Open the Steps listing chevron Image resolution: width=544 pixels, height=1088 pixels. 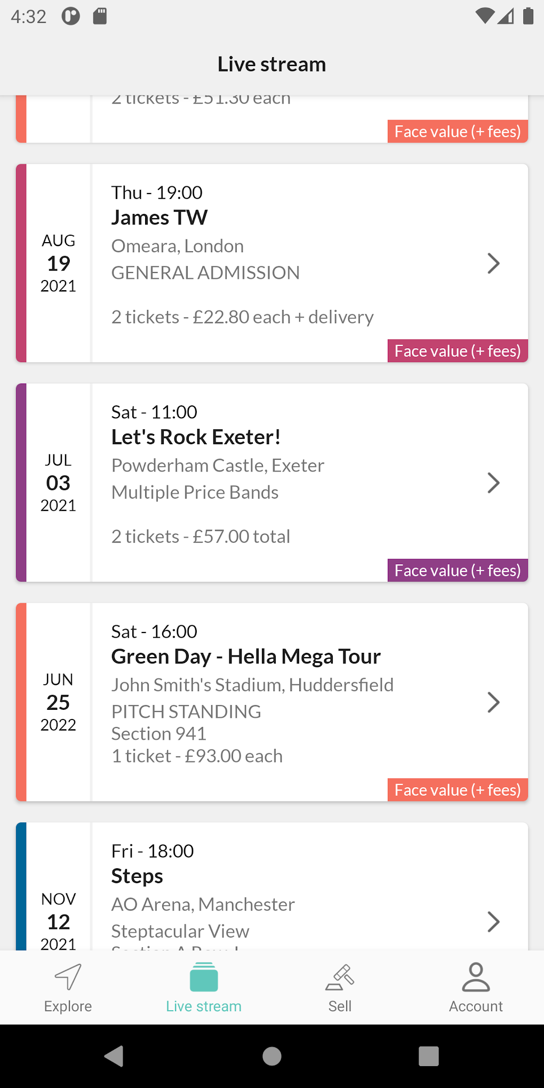pyautogui.click(x=493, y=922)
